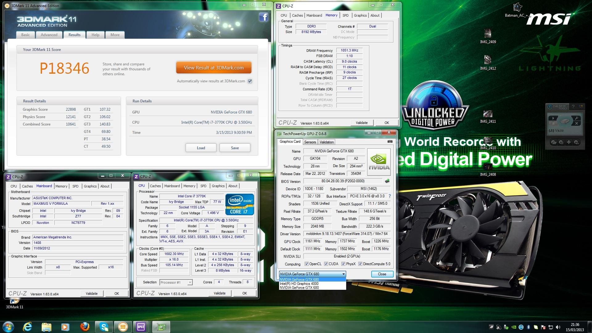Click the BIOS Version field in GPU-Z
The height and width of the screenshot is (333, 592).
(343, 181)
